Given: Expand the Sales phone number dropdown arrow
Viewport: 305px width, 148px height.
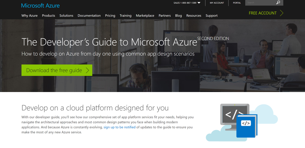Looking at the screenshot, I should coord(199,3).
